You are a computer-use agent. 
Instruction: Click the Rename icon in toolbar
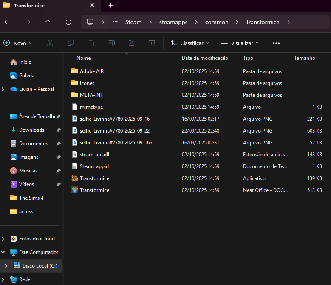[111, 43]
